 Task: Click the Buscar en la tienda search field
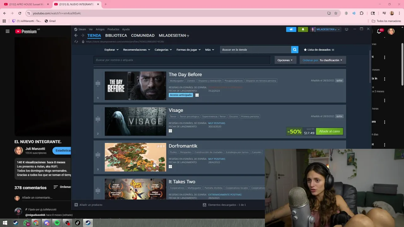click(256, 49)
